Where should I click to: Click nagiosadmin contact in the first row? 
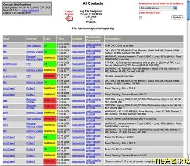(78, 46)
